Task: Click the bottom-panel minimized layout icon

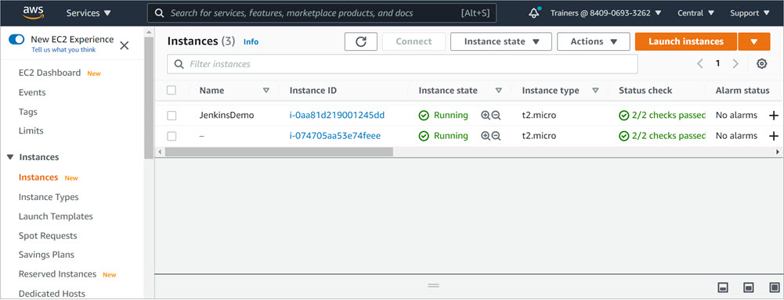Action: [x=722, y=287]
